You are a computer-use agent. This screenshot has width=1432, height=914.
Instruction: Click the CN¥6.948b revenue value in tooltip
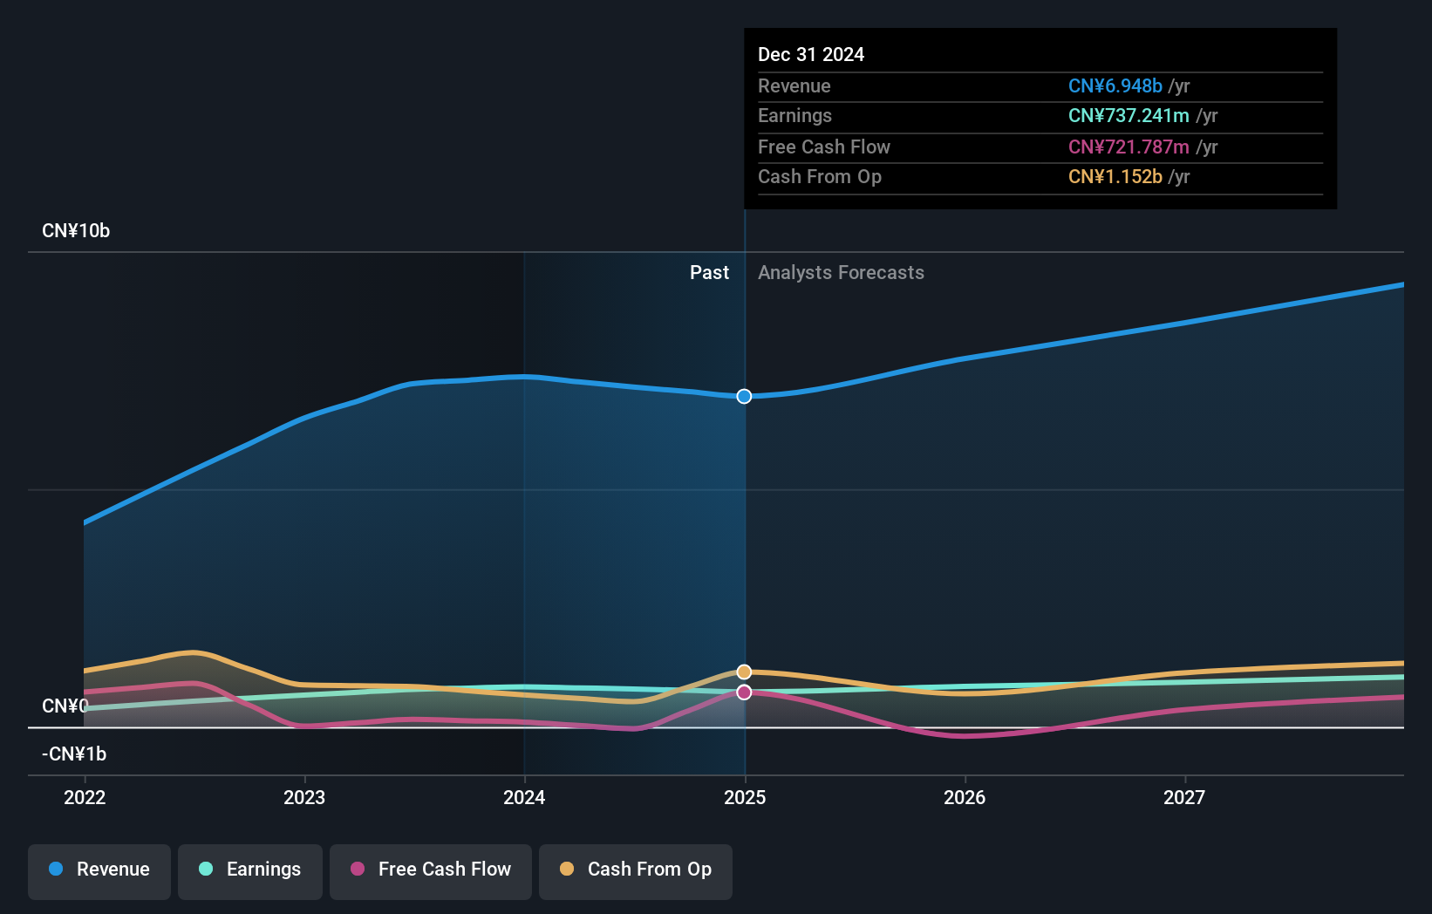(x=1115, y=86)
